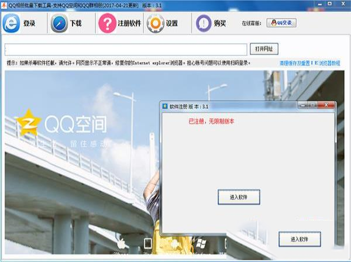Click the 提示 hint line about antivirus
Viewport: 351px width, 262px height.
point(129,63)
